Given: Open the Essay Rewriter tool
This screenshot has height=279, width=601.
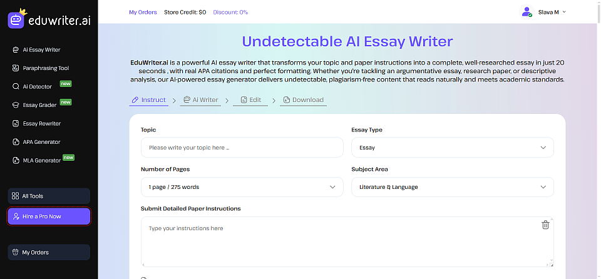Looking at the screenshot, I should point(41,124).
